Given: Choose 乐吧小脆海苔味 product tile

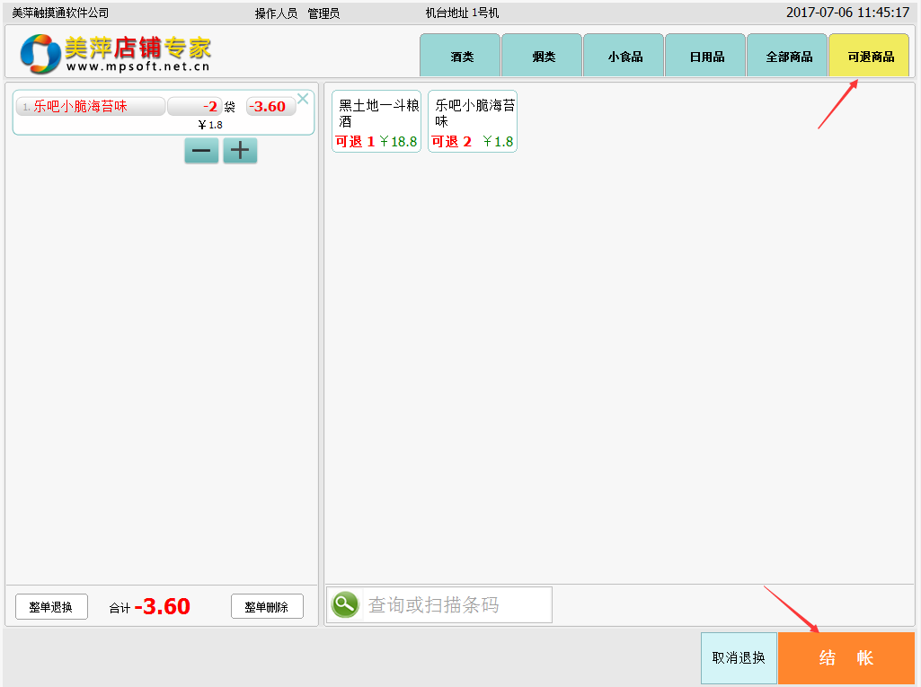Looking at the screenshot, I should [x=473, y=121].
